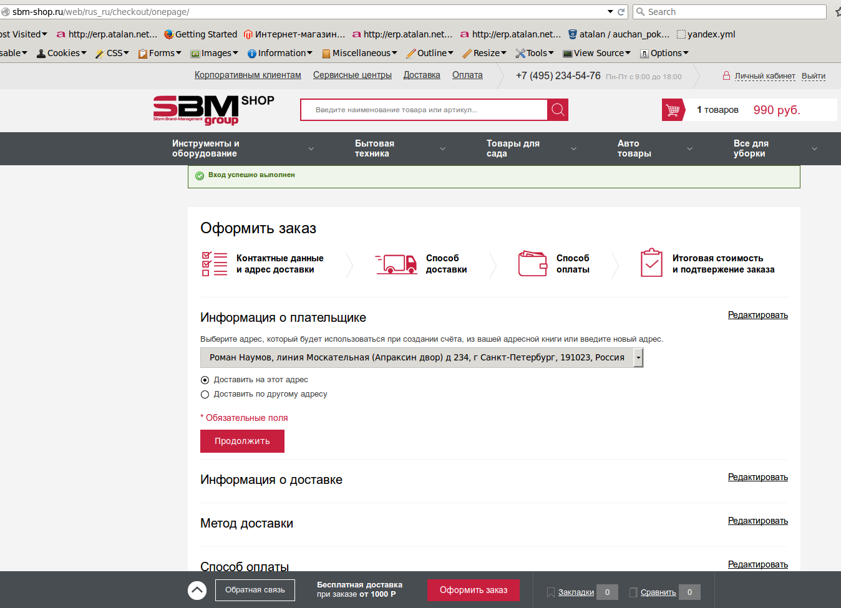
Task: Open the Images developer toolbar menu
Action: (215, 53)
